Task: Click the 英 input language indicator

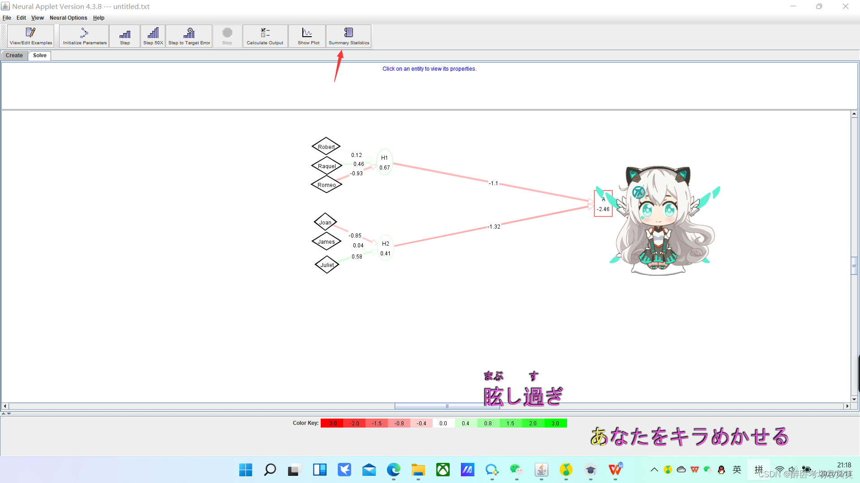Action: coord(737,470)
